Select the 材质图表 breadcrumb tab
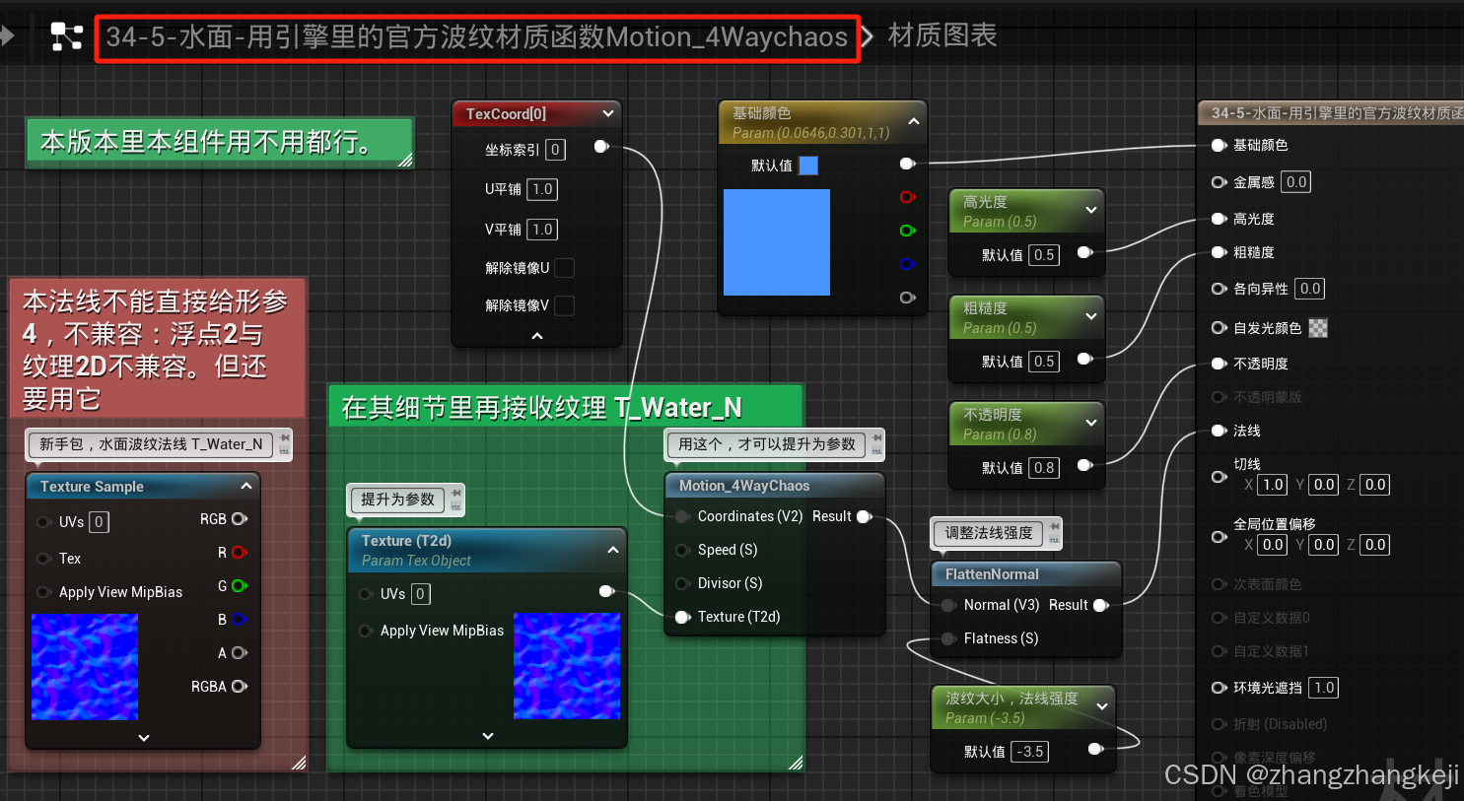The height and width of the screenshot is (801, 1464). (x=941, y=35)
